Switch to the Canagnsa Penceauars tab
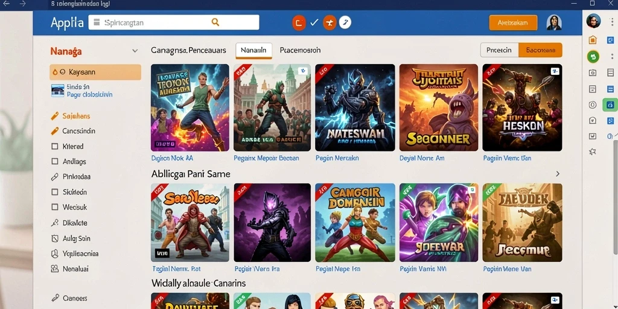Viewport: 618px width, 309px height. pyautogui.click(x=188, y=51)
